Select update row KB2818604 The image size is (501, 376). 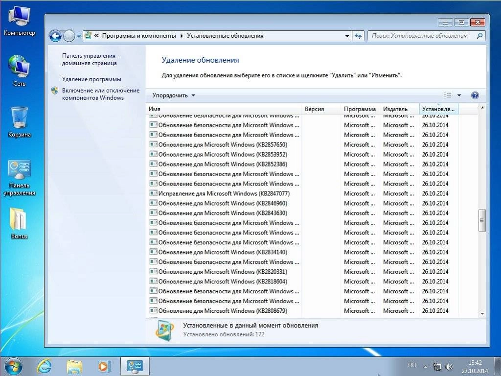point(303,282)
